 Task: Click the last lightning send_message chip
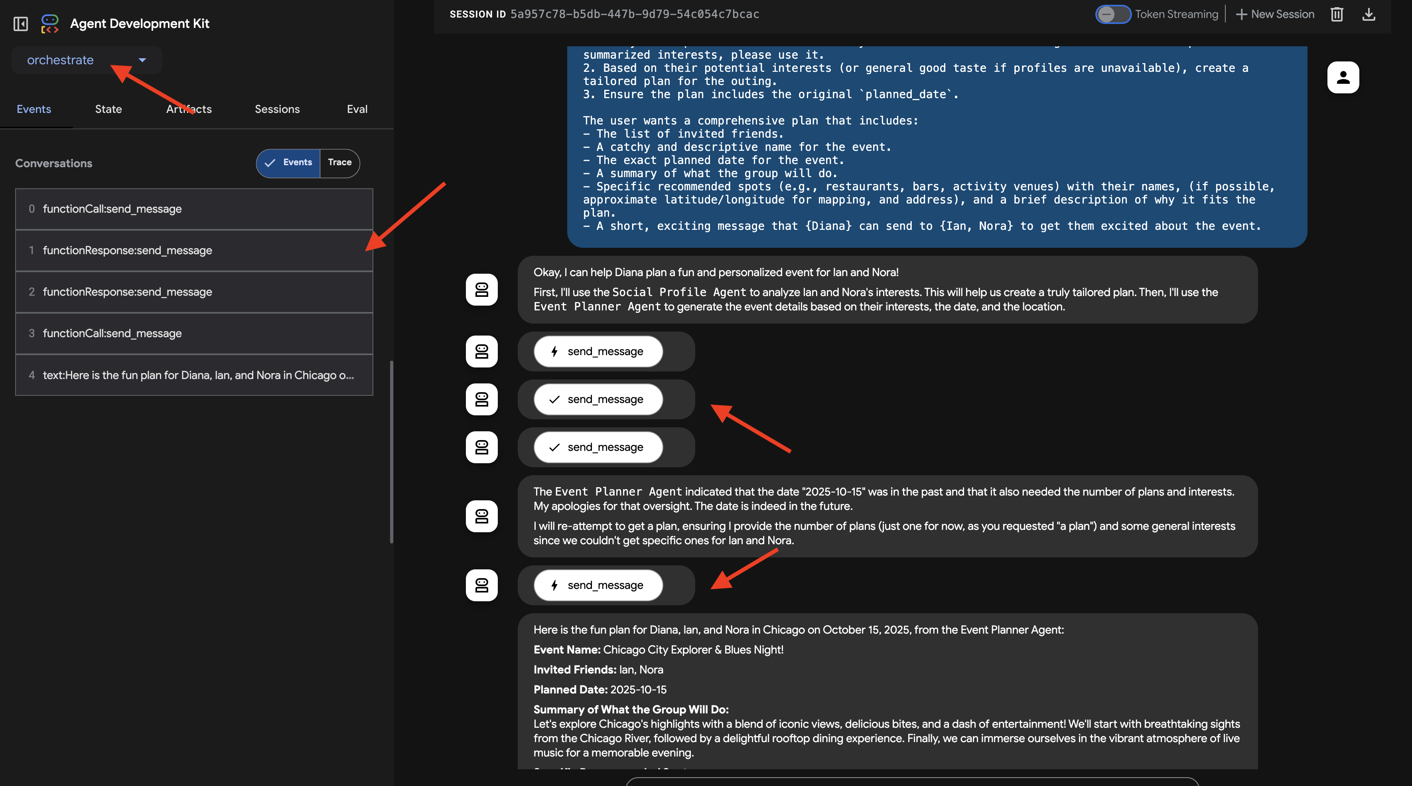598,585
